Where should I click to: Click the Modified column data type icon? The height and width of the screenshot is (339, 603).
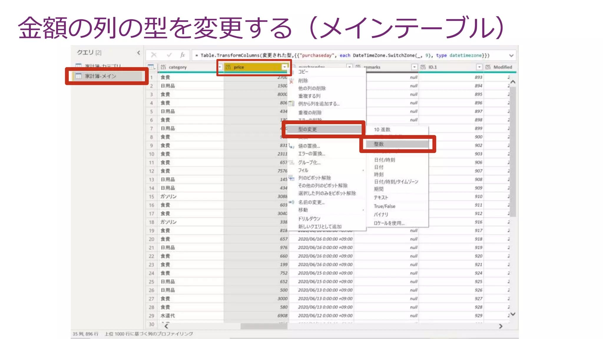coord(488,67)
